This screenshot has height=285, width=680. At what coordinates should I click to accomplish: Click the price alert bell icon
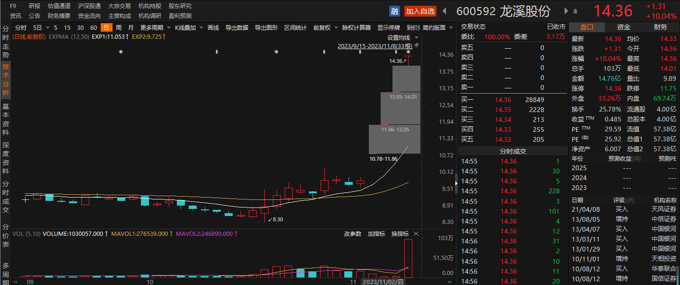click(x=575, y=11)
